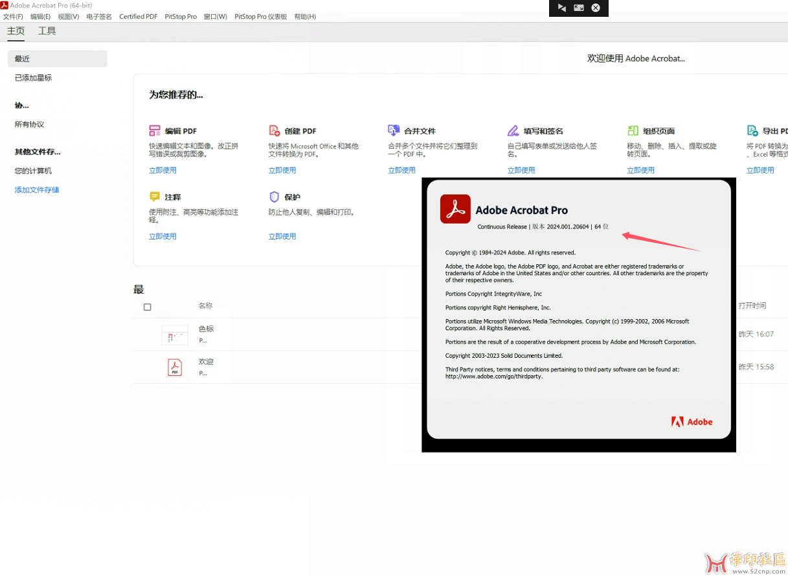Click the Create PDF (创建 PDF) tool icon

pyautogui.click(x=274, y=131)
